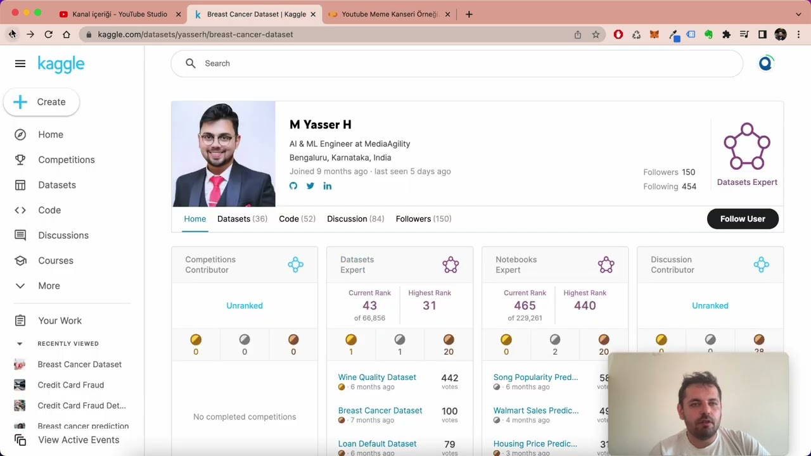The height and width of the screenshot is (456, 811).
Task: Click the webcam overlay video
Action: pos(698,404)
